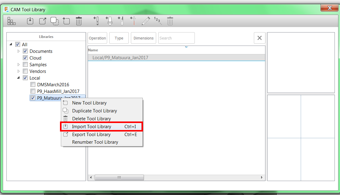340x195 pixels.
Task: Click the Export tool library toolbar icon
Action: (43, 21)
